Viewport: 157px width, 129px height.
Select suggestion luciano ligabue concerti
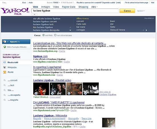[45, 21]
